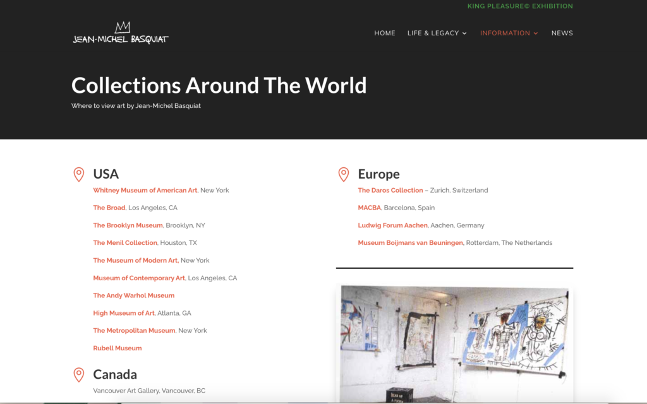Image resolution: width=647 pixels, height=404 pixels.
Task: Expand the Life & Legacy dropdown menu
Action: (437, 33)
